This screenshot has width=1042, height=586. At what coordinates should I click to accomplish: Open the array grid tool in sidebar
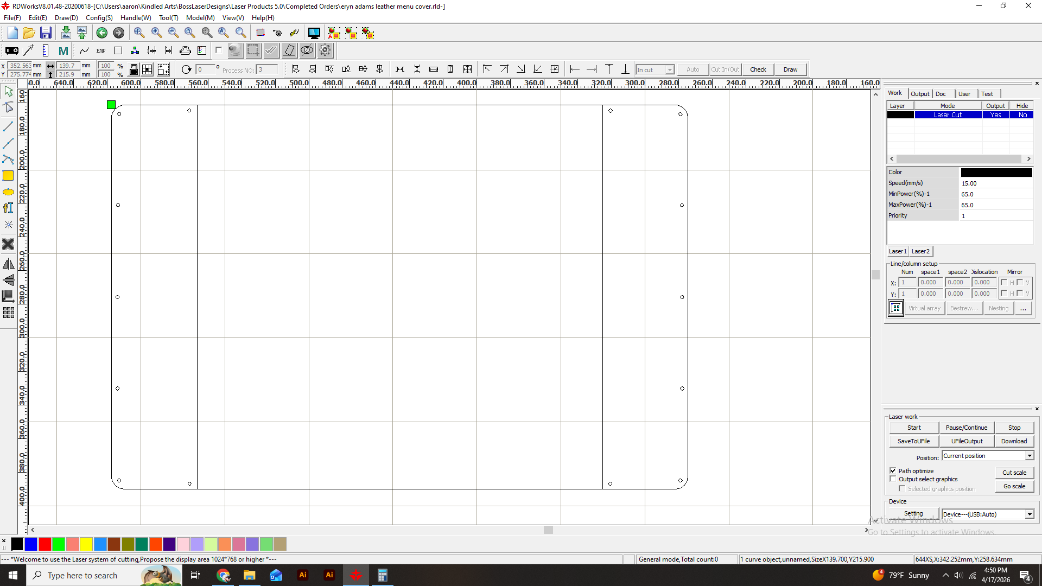click(x=8, y=313)
